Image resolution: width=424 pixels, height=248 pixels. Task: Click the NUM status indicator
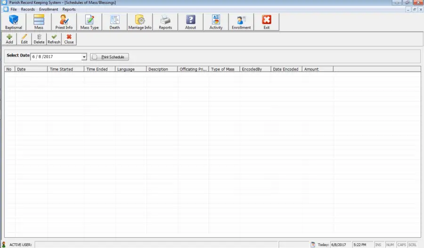390,245
